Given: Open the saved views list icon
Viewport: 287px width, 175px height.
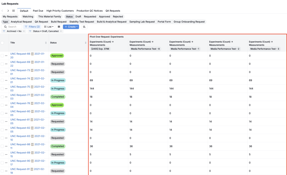Looking at the screenshot, I should 13,11.
